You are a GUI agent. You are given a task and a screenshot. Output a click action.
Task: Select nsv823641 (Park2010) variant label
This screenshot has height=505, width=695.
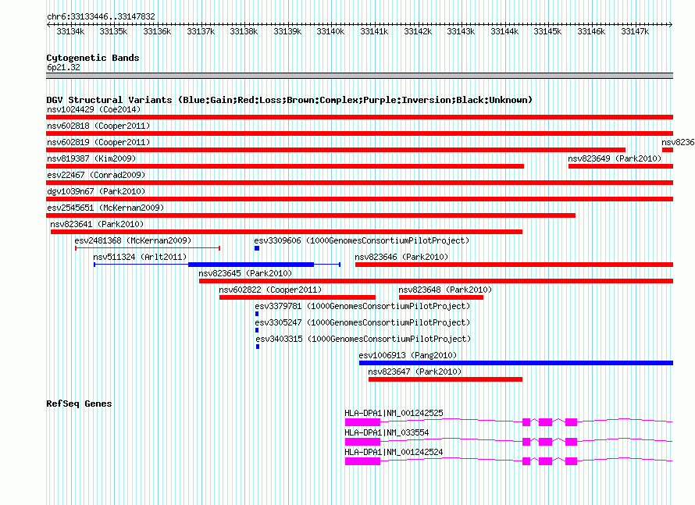97,224
